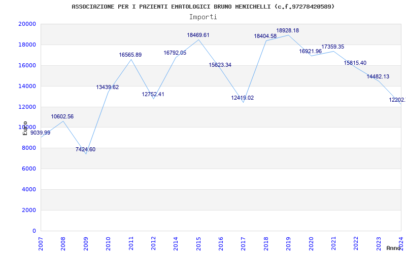Click the y-axis value 8000

[x=28, y=148]
